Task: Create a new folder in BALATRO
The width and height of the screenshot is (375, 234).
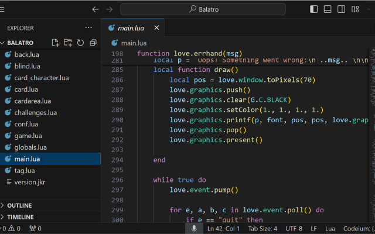Action: pos(68,43)
